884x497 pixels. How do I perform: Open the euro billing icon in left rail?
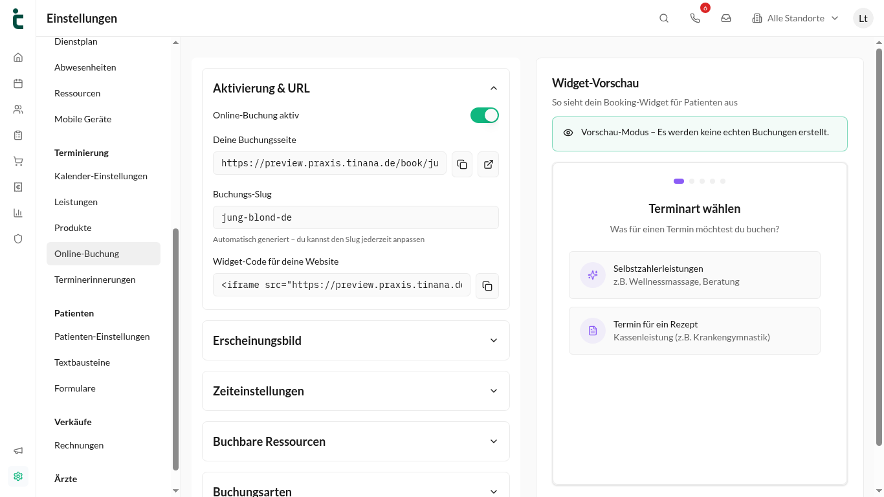[18, 187]
